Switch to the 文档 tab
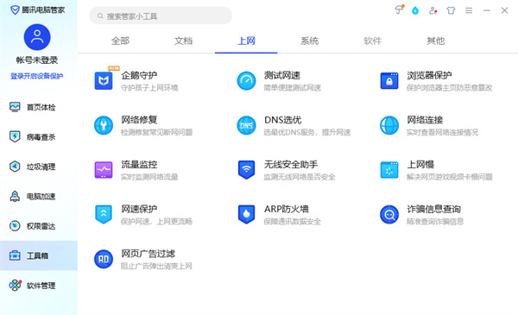Screen dimensions: 518x315 [183, 41]
